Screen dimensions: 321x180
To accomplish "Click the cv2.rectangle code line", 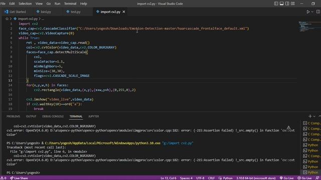I will [x=85, y=90].
